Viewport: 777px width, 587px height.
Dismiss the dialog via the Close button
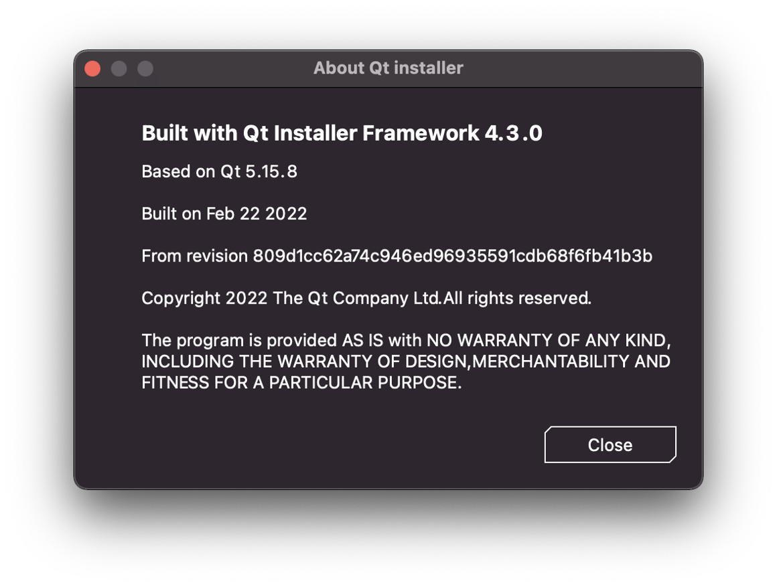click(610, 444)
